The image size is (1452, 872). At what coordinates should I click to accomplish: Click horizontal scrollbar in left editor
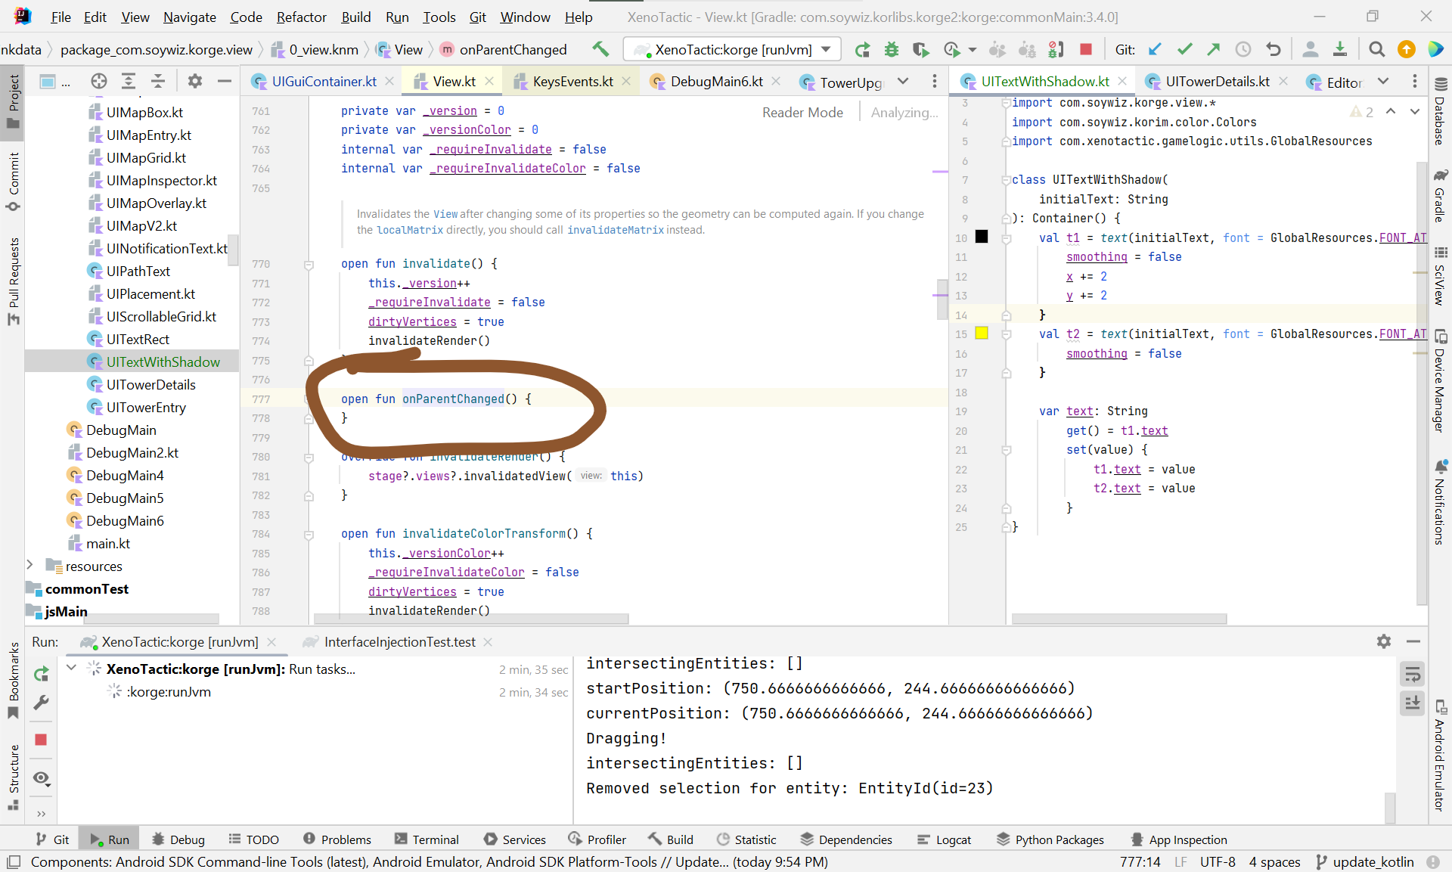(470, 619)
